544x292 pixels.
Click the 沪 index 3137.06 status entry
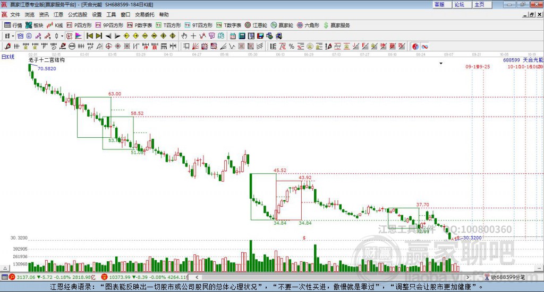tap(53, 277)
